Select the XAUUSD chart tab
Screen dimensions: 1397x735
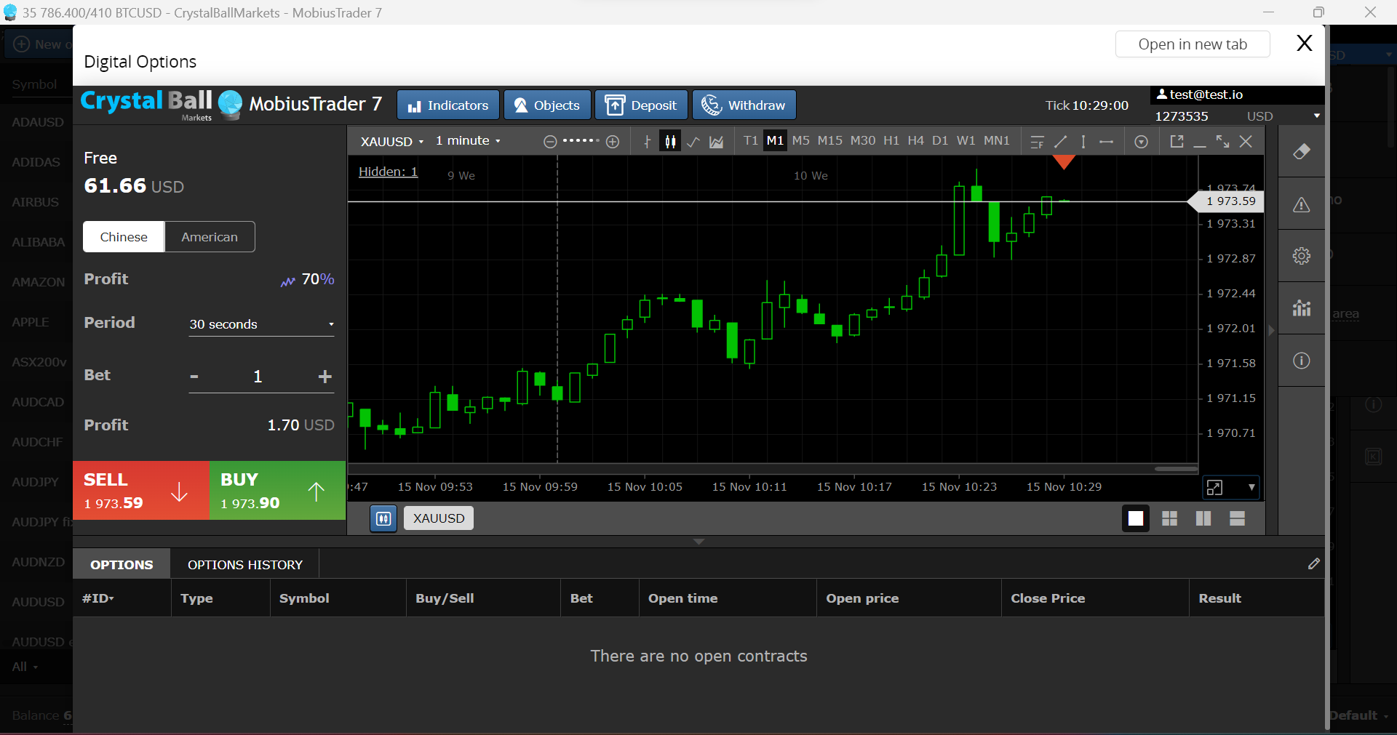pyautogui.click(x=439, y=518)
